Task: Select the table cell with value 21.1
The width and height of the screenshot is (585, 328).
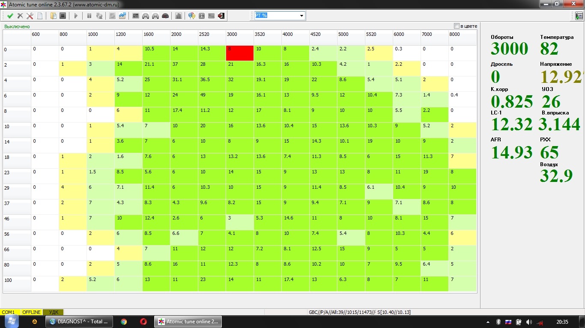Action: point(156,68)
